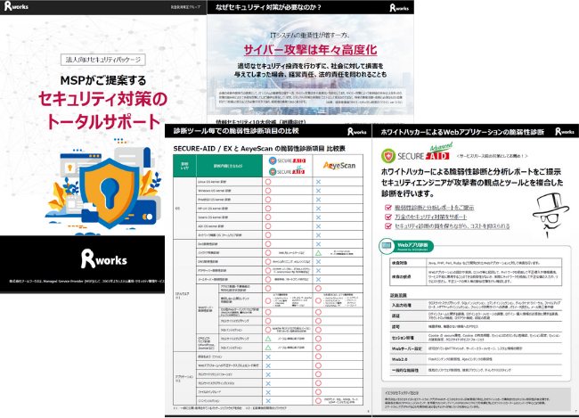The width and height of the screenshot is (579, 418).
Task: Click the blue X in the Windows OS kernel row
Action: click(318, 191)
